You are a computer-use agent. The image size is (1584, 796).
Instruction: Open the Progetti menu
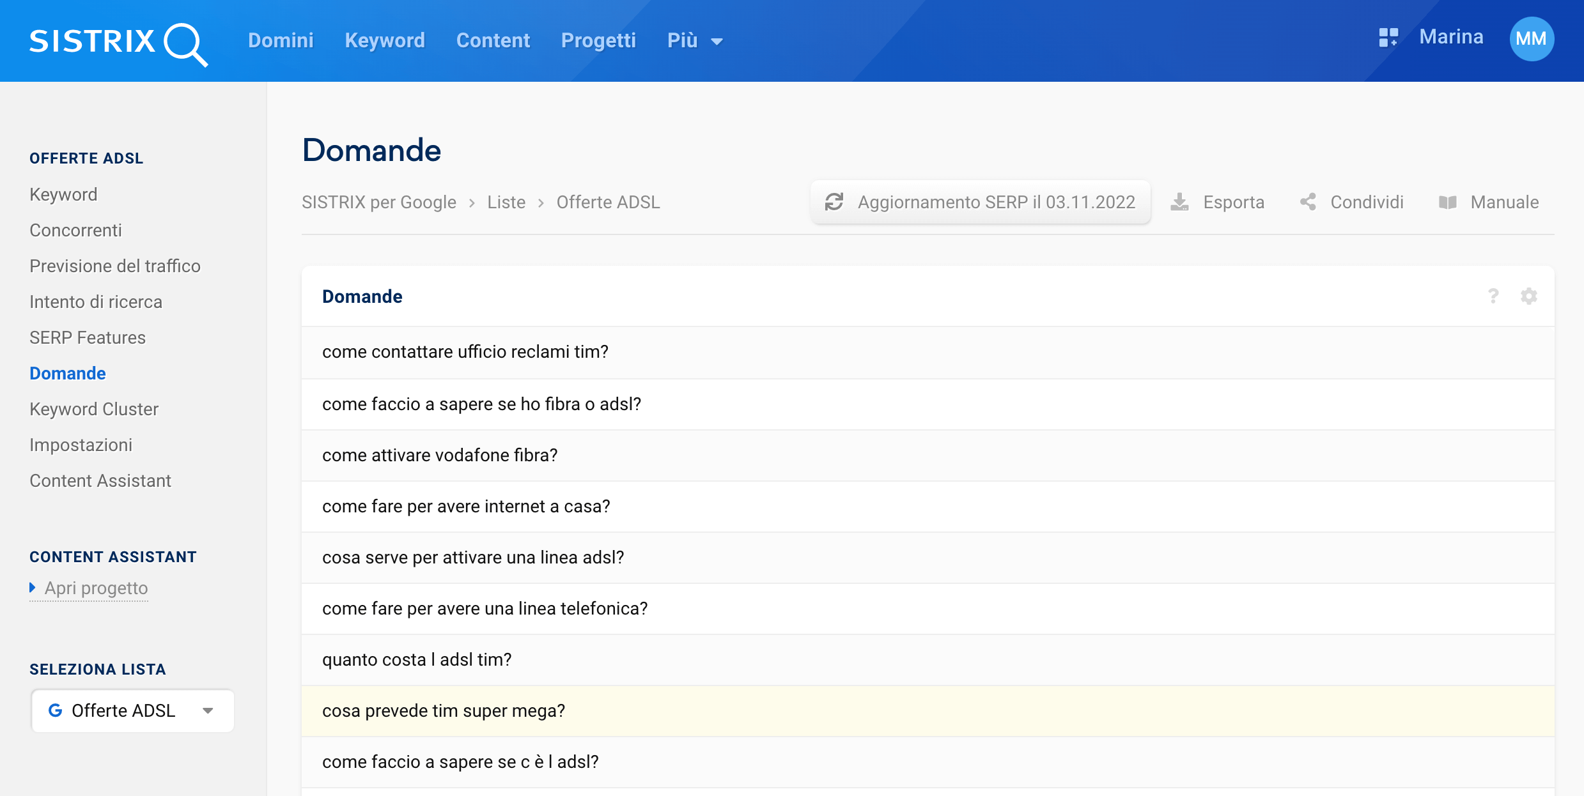598,40
